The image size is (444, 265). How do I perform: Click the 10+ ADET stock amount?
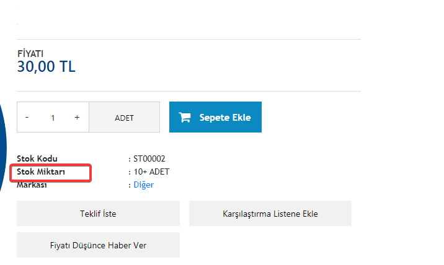151,172
